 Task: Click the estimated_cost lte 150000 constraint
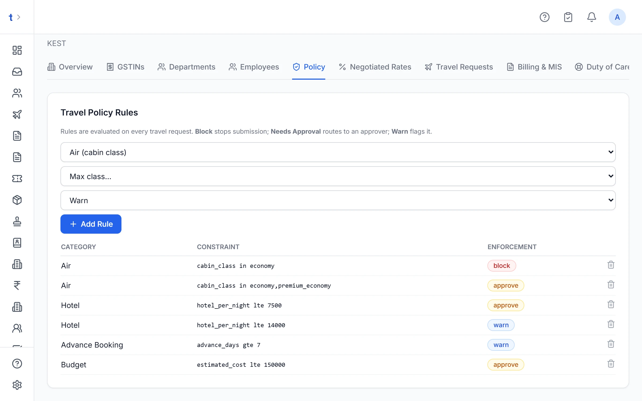click(x=241, y=365)
